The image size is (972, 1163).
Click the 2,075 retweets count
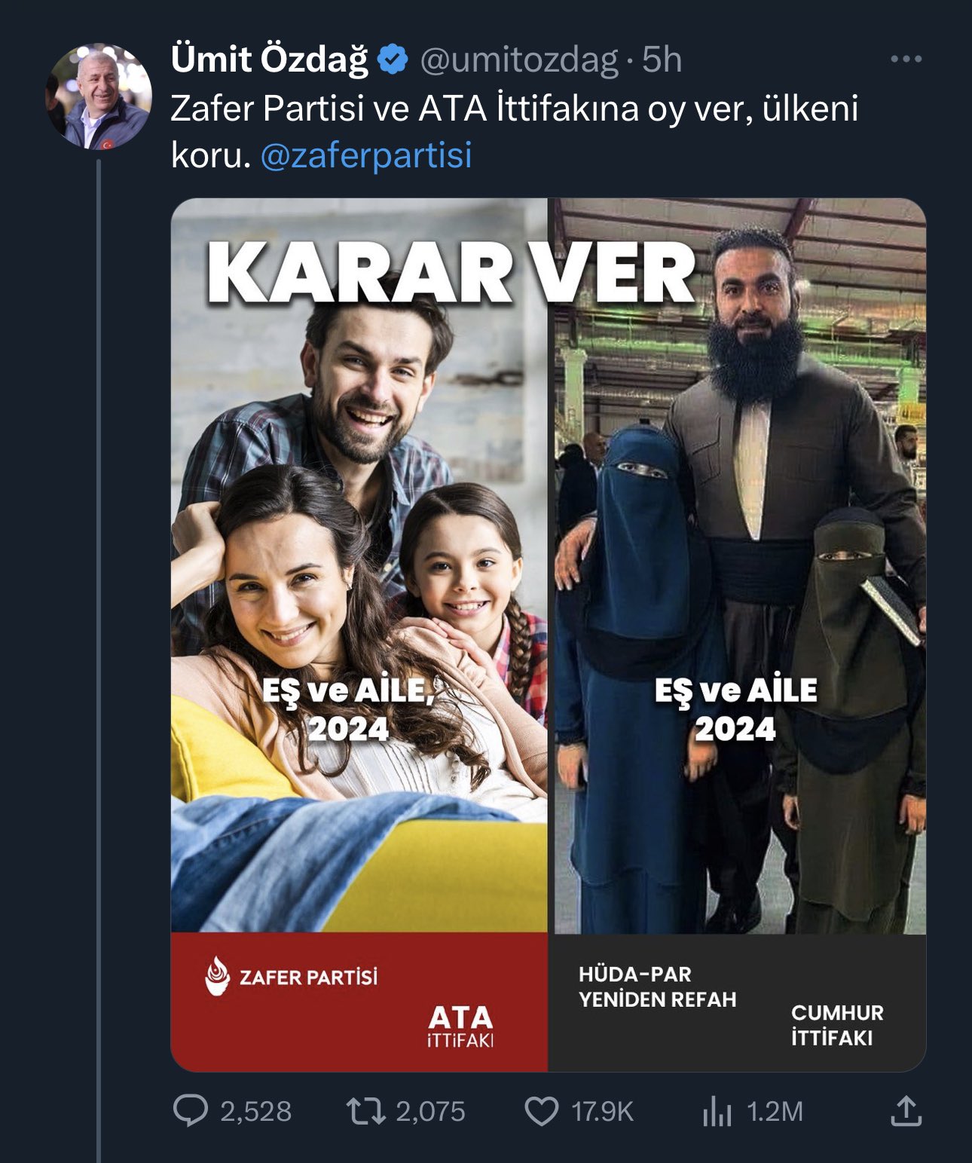click(430, 1112)
